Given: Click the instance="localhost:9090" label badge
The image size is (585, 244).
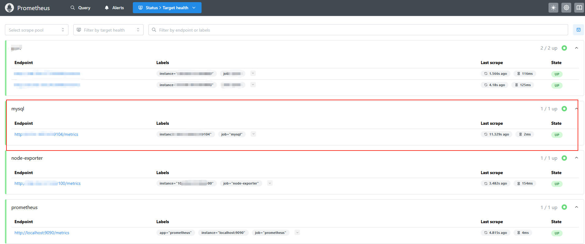Looking at the screenshot, I should pos(223,233).
